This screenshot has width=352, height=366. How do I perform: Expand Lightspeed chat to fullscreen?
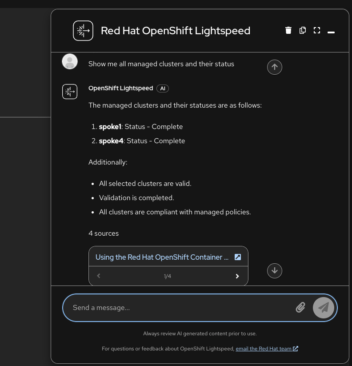317,30
